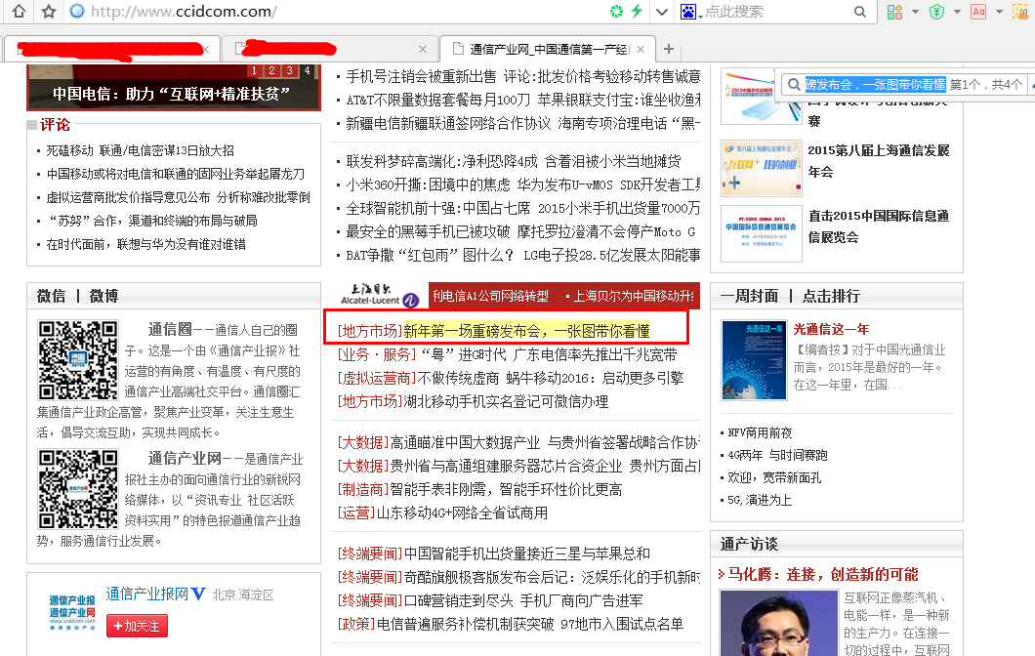1035x656 pixels.
Task: Click the 通信圈 QR code image
Action: (78, 359)
